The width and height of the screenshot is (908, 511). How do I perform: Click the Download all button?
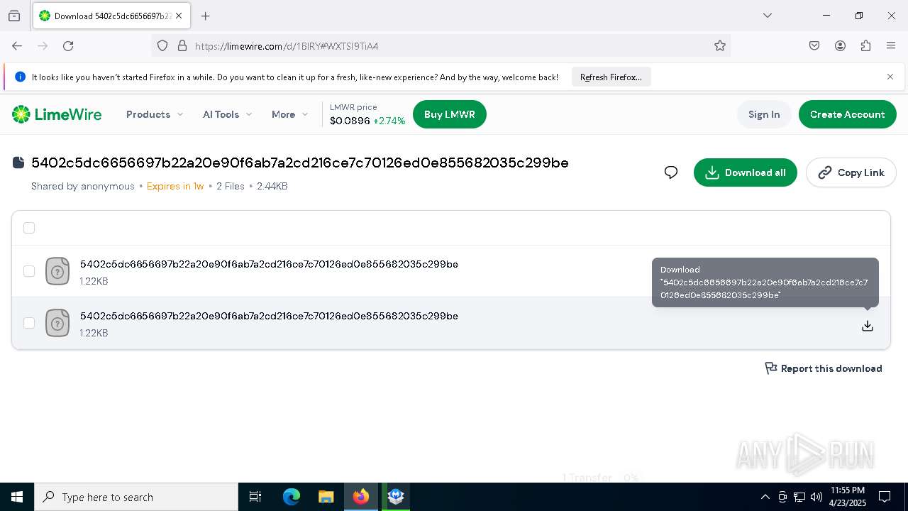tap(746, 172)
